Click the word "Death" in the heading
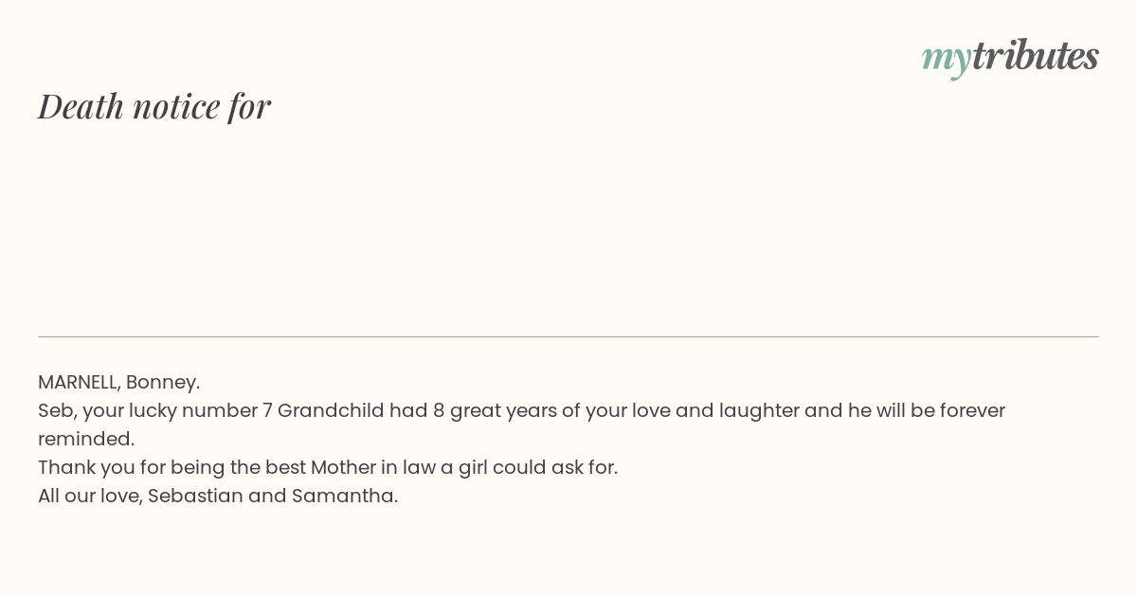 pos(81,106)
